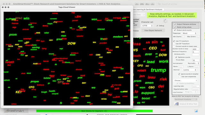
Task: Toggle Optimize counts checkbox
Action: tap(176, 57)
